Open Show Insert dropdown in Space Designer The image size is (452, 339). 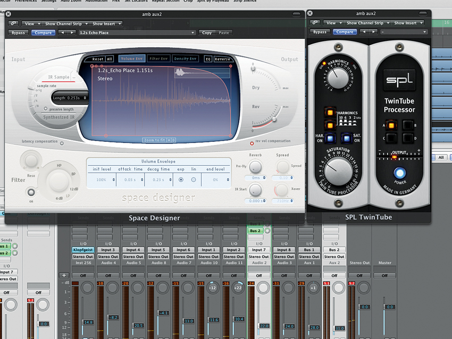click(x=106, y=23)
